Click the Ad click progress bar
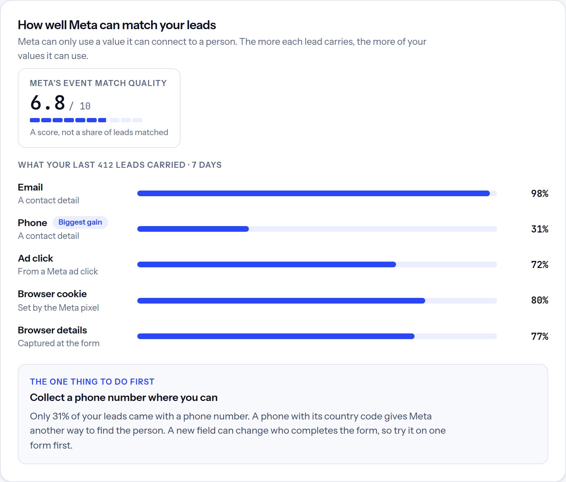Viewport: 566px width, 482px height. point(317,264)
